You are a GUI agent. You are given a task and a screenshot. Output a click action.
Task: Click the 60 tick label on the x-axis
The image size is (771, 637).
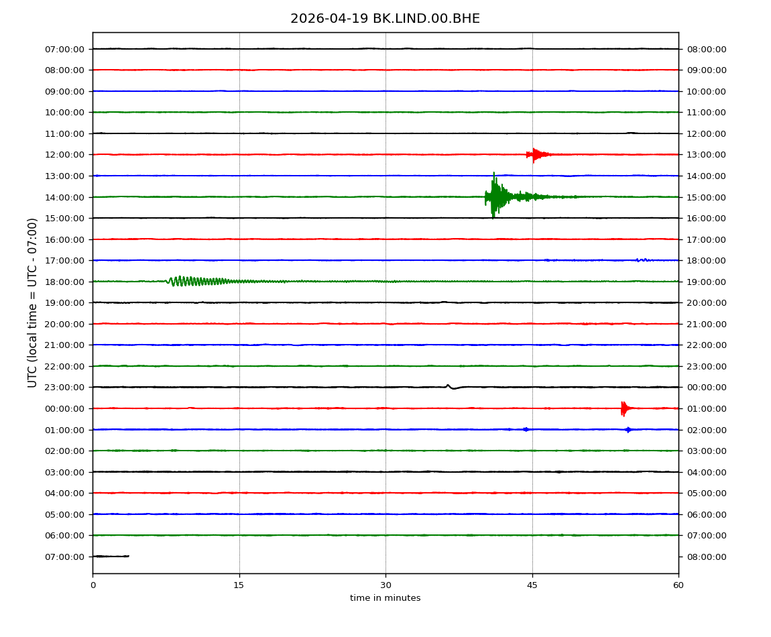(x=678, y=585)
